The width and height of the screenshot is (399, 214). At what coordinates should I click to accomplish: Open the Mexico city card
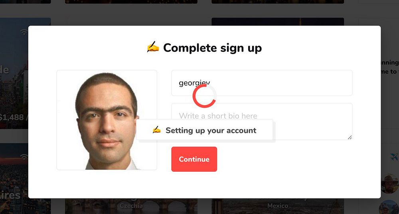278,206
